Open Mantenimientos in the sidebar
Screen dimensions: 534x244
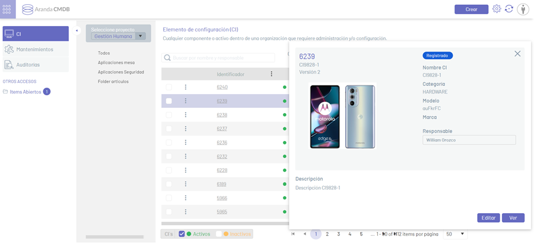click(36, 49)
